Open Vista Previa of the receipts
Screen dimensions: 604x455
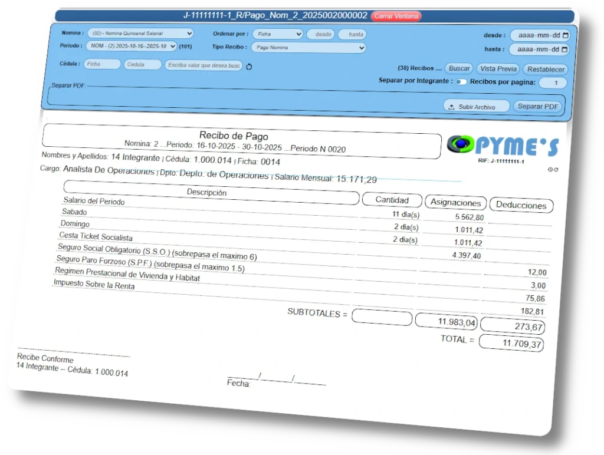pos(497,68)
